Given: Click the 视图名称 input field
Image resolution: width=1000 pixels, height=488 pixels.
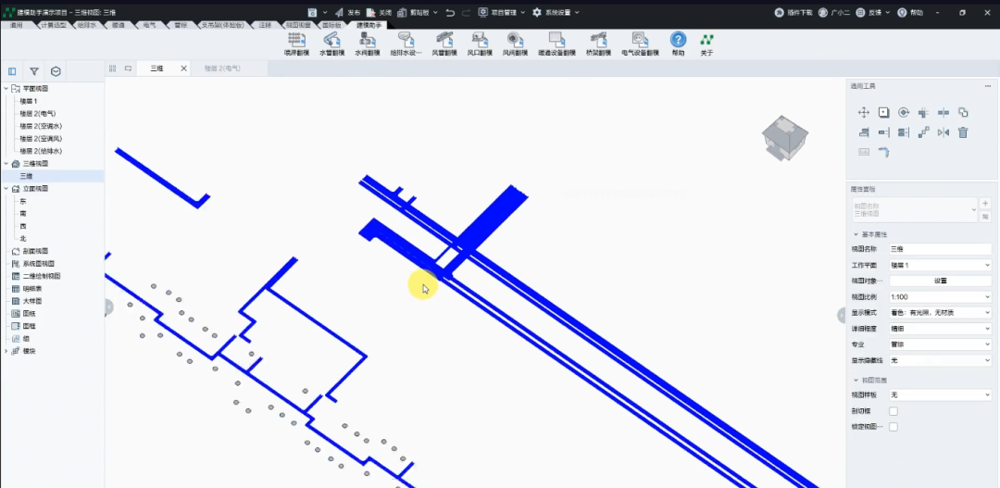Looking at the screenshot, I should (x=940, y=249).
